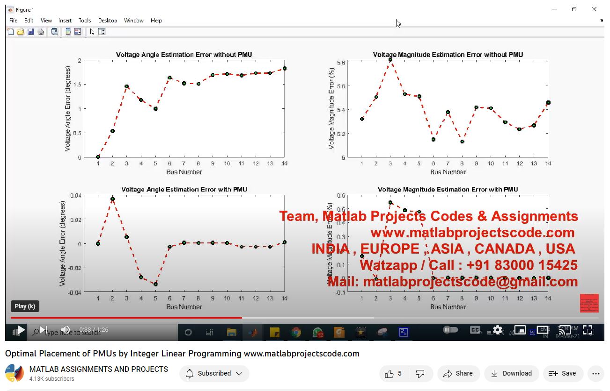
Task: Dislike the video
Action: pyautogui.click(x=420, y=373)
